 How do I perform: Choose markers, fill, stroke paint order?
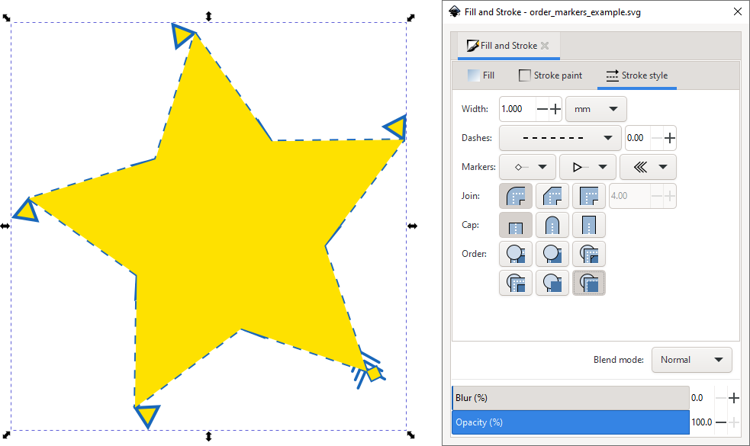(516, 283)
